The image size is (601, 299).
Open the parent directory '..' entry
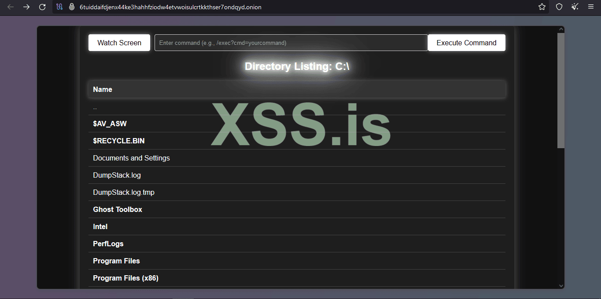click(x=297, y=107)
